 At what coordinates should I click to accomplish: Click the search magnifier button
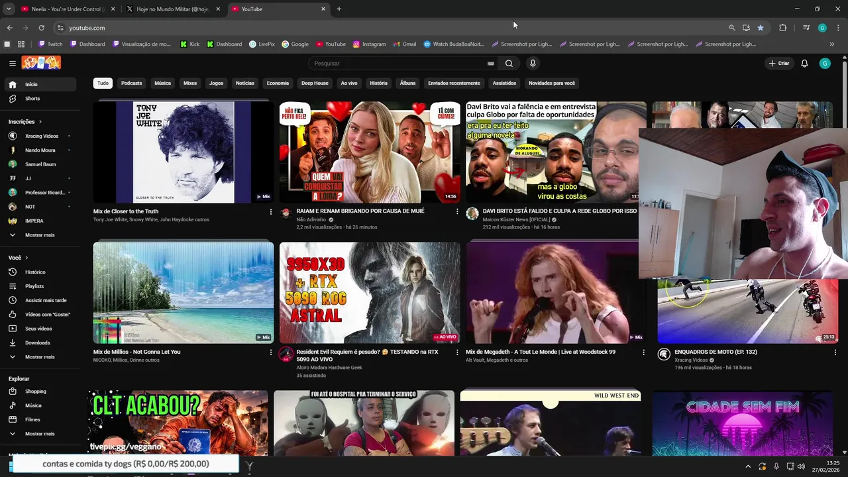click(509, 64)
